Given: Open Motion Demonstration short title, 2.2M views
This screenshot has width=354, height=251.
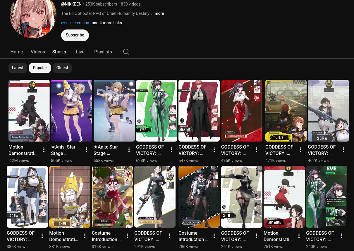Looking at the screenshot, I should click(23, 150).
